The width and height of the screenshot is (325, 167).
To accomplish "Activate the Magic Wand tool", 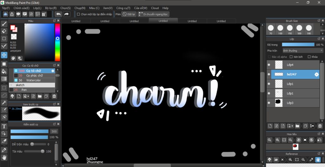I will click(4, 103).
